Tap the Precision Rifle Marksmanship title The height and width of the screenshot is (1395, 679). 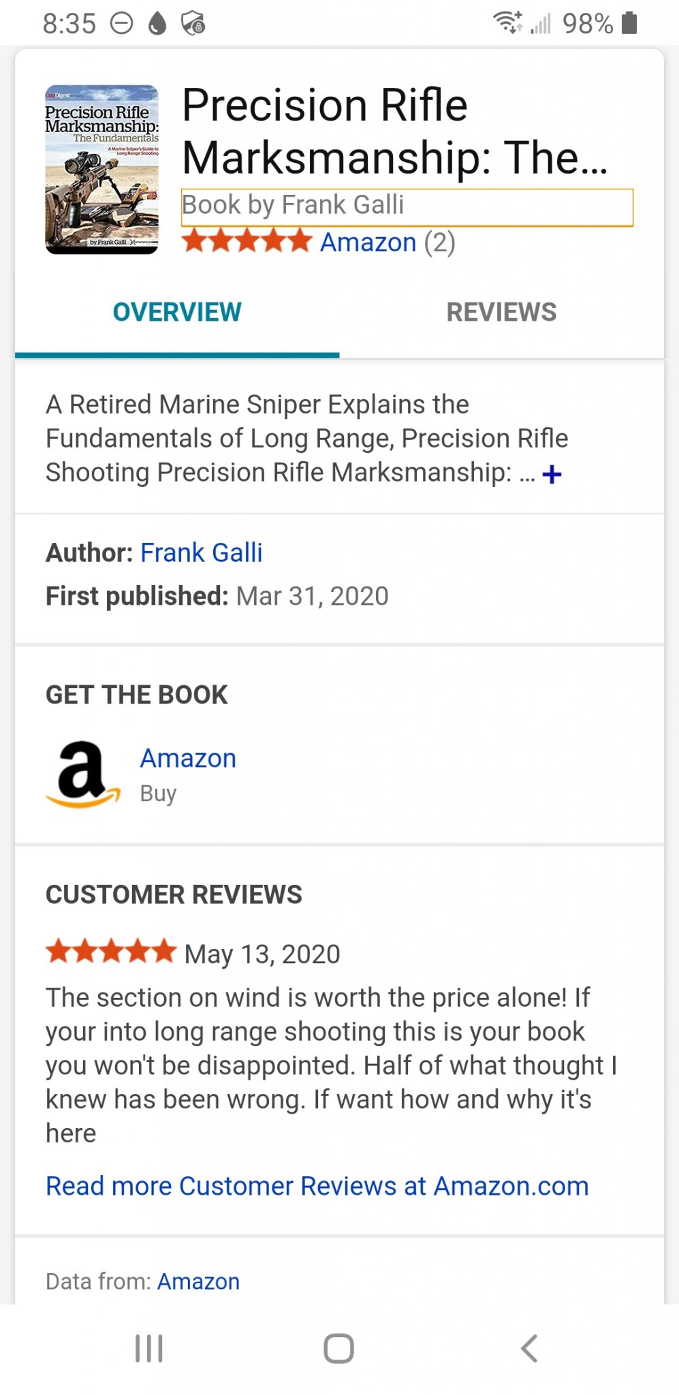coord(394,131)
